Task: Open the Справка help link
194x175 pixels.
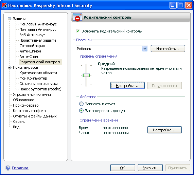Action: click(x=20, y=168)
